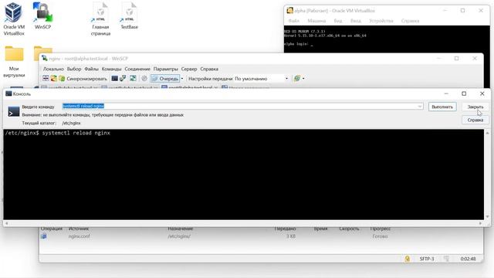Click the /etc/nginx/ destination in the queue
Image resolution: width=494 pixels, height=278 pixels.
click(x=179, y=236)
